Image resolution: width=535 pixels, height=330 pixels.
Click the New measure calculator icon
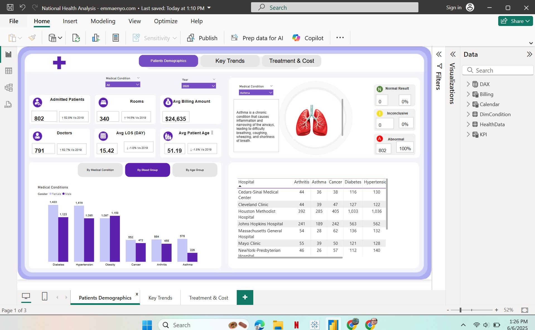pyautogui.click(x=116, y=38)
